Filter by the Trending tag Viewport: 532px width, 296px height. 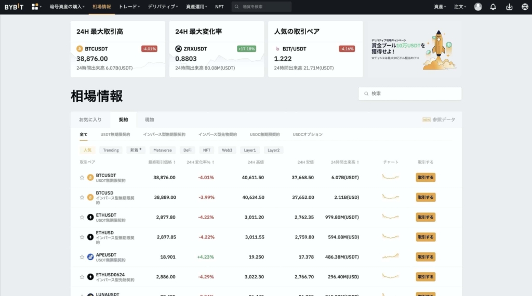[x=111, y=150]
